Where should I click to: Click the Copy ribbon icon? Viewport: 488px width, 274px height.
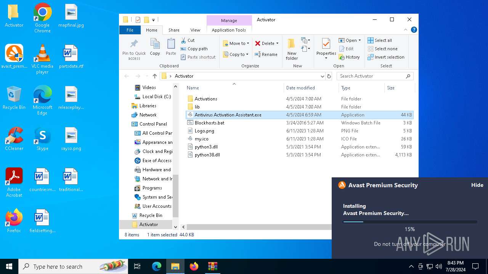[x=155, y=47]
